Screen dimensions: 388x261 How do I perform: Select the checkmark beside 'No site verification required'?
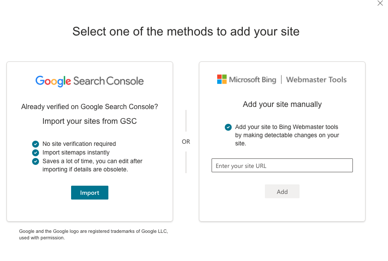tap(36, 144)
